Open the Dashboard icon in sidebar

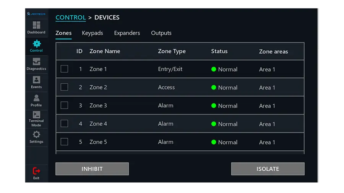click(36, 26)
